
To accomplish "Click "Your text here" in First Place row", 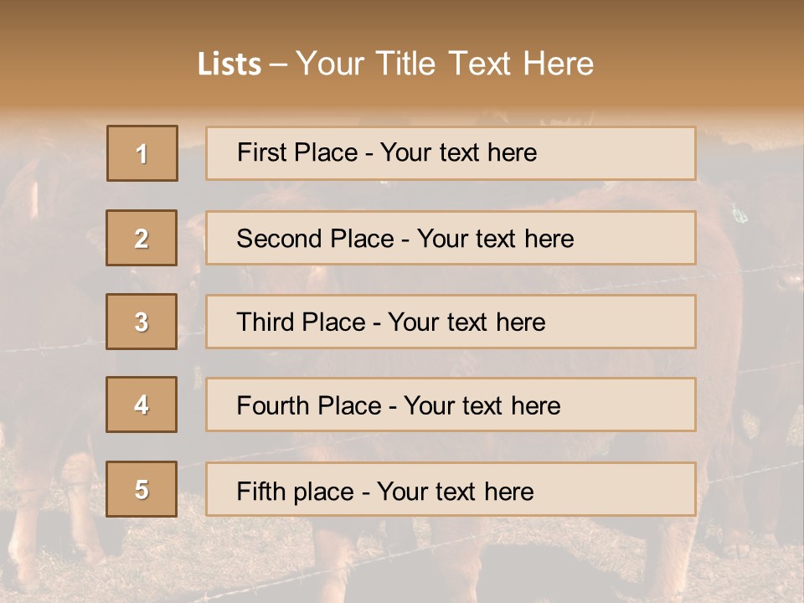I will click(458, 152).
